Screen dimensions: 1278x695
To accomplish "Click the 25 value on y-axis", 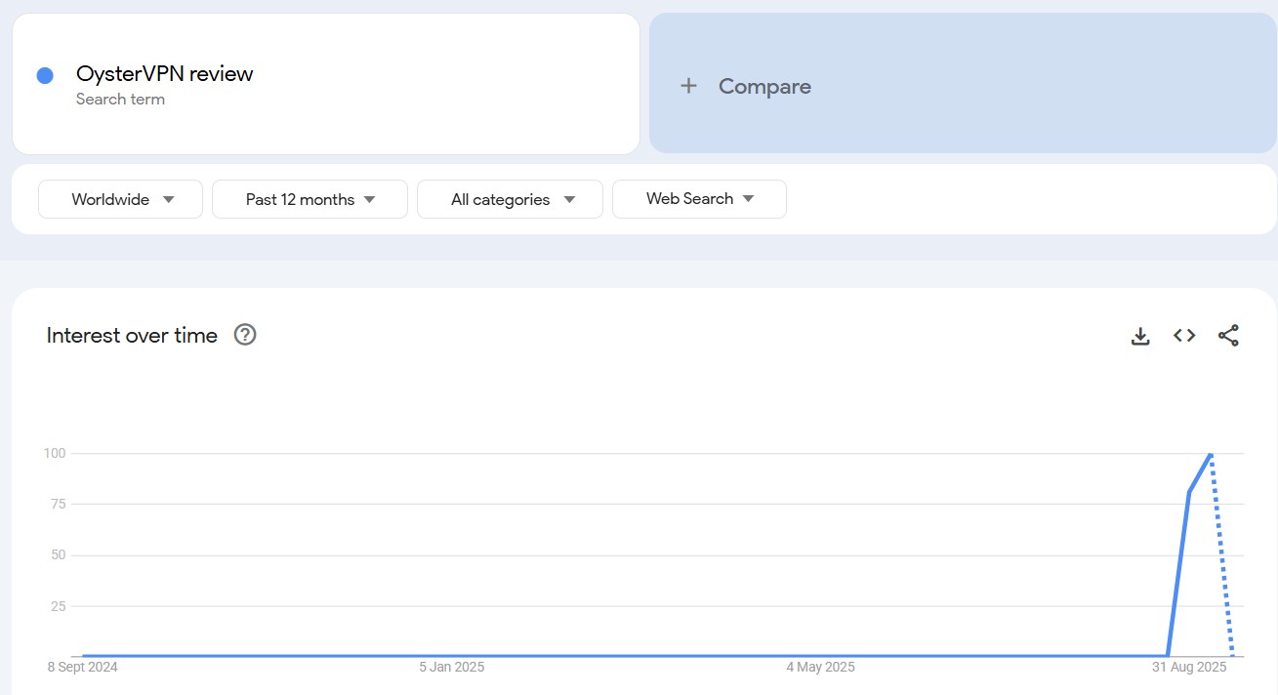I will click(x=58, y=606).
